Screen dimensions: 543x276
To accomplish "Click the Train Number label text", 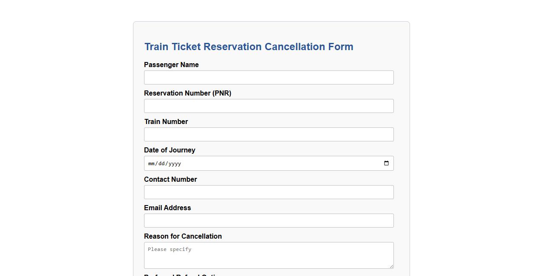I will (166, 121).
